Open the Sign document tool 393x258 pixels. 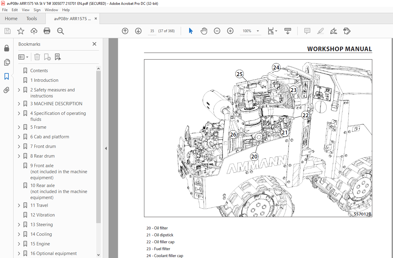click(333, 31)
